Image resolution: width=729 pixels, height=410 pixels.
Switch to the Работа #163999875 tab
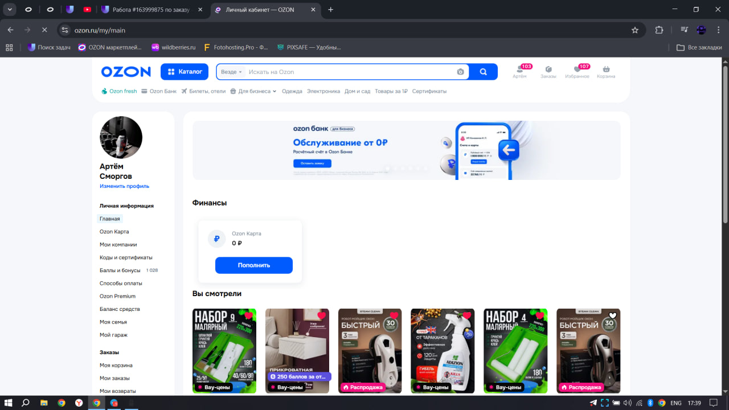click(x=153, y=10)
